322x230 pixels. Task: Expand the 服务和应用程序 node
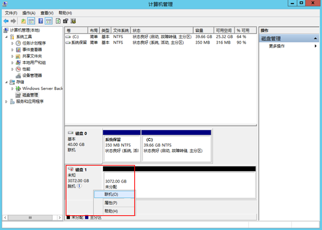[6, 101]
